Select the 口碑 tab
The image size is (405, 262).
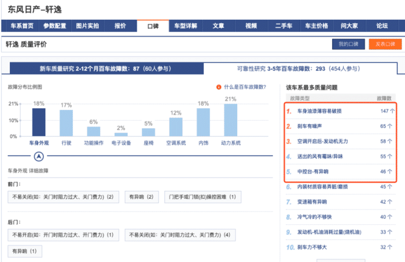(153, 26)
